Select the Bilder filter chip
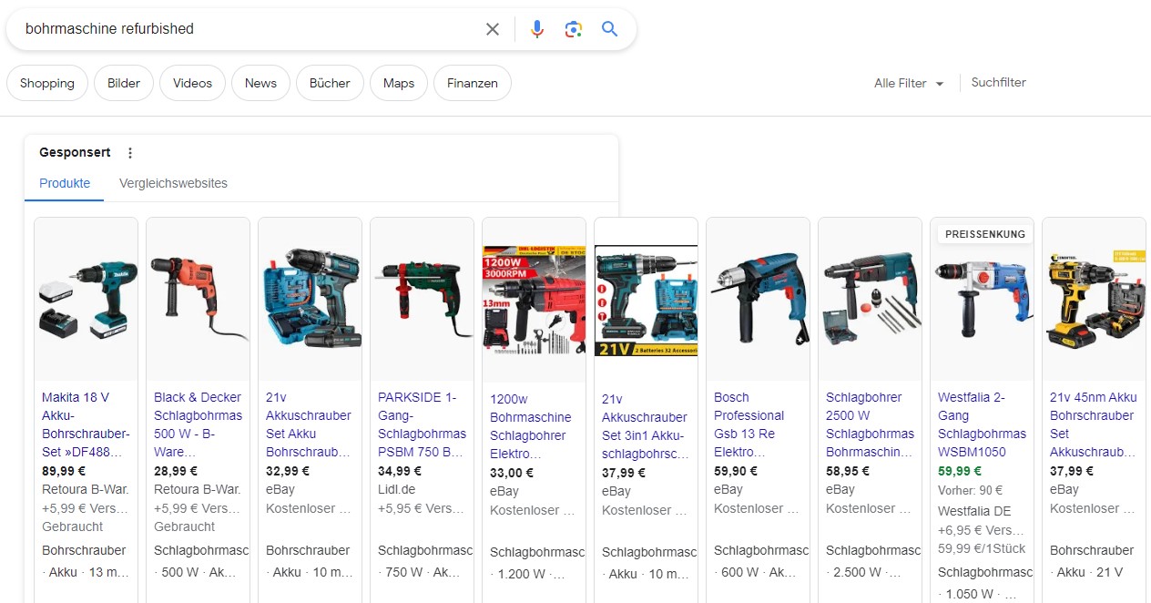 124,83
